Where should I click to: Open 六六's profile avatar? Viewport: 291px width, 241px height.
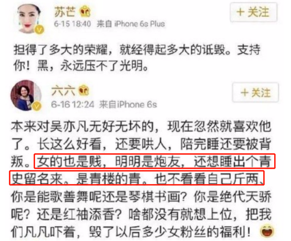tap(25, 95)
